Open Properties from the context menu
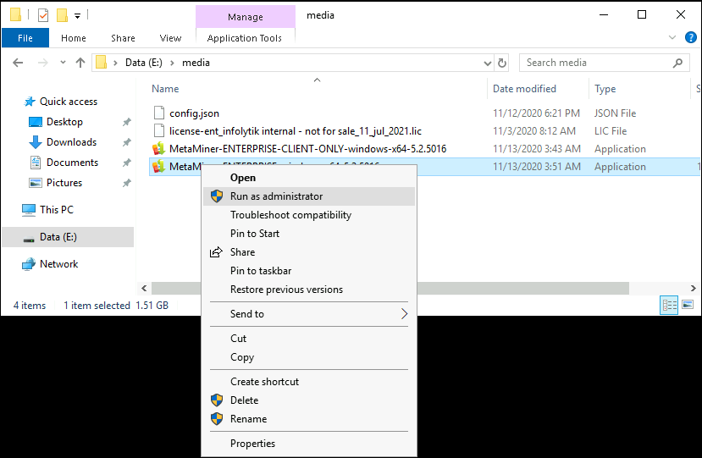702x458 pixels. tap(309, 444)
